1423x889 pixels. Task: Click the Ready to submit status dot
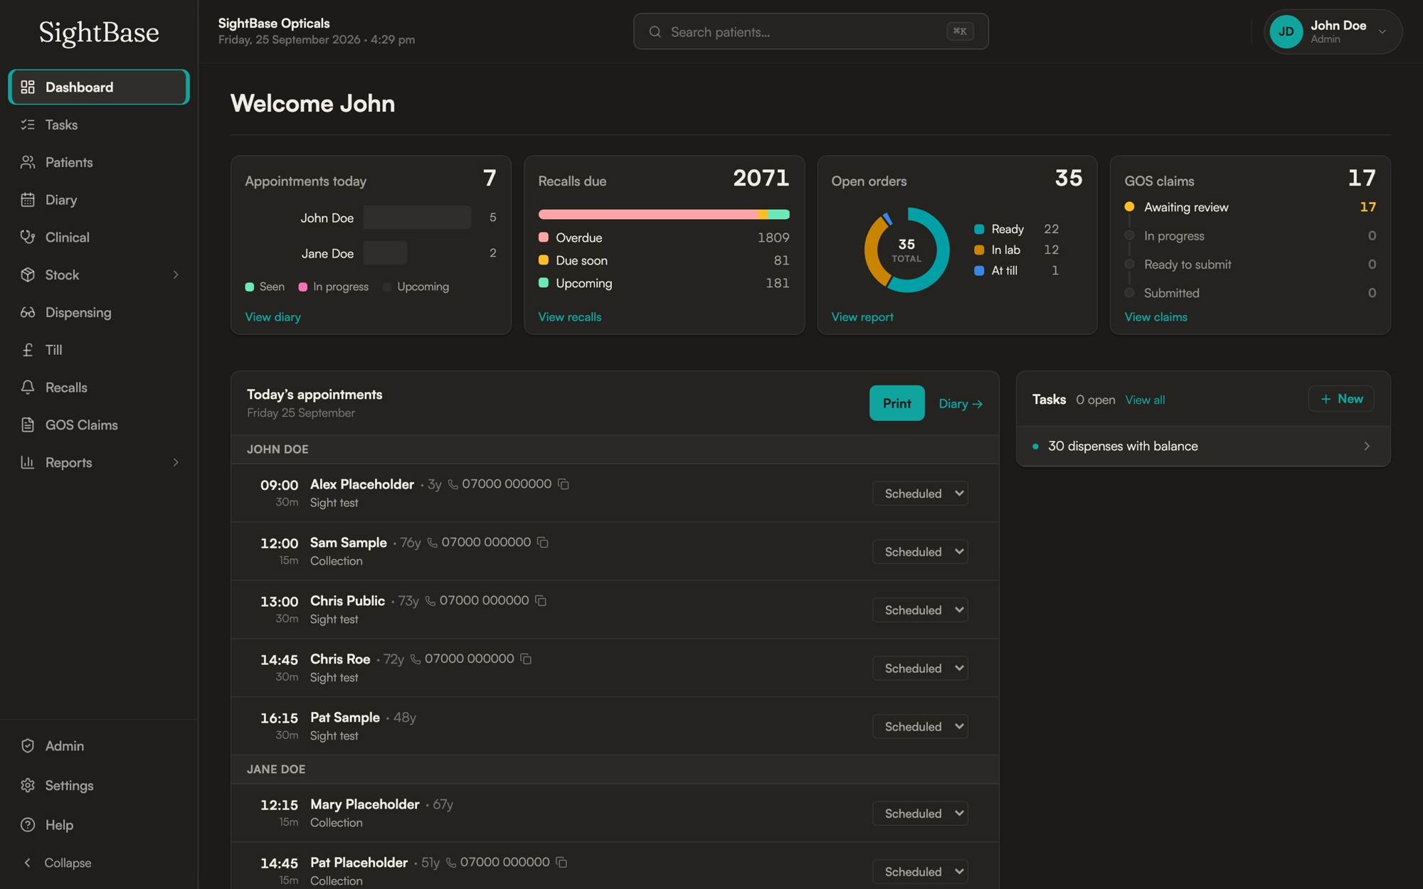[1129, 264]
